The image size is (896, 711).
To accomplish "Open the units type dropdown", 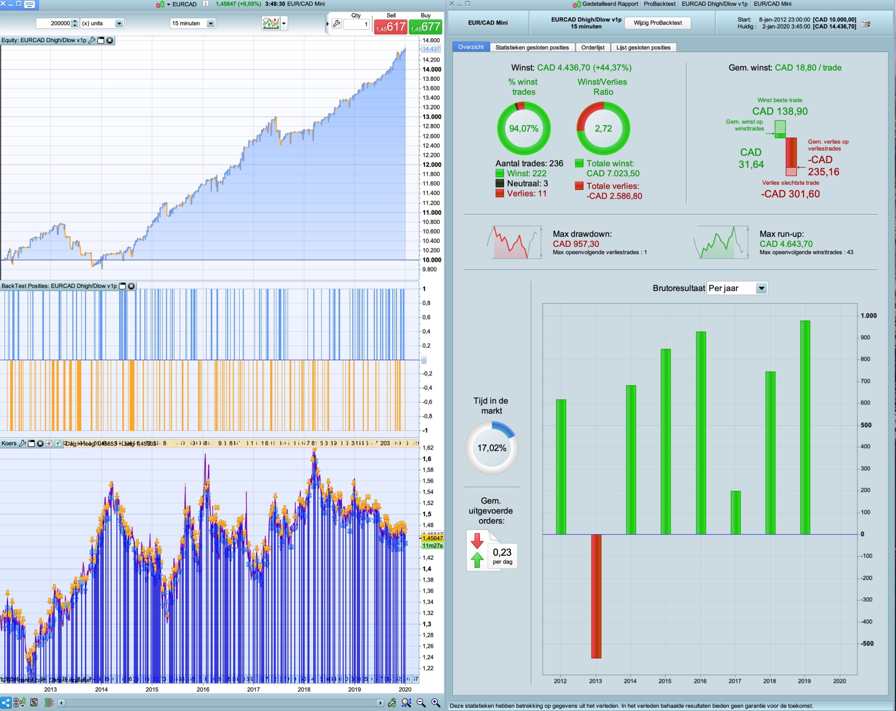I will (x=119, y=24).
